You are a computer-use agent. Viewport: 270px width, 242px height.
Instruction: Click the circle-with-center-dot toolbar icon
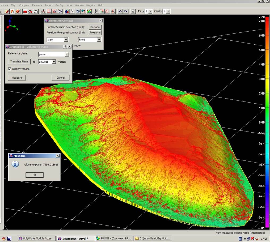click(60, 11)
